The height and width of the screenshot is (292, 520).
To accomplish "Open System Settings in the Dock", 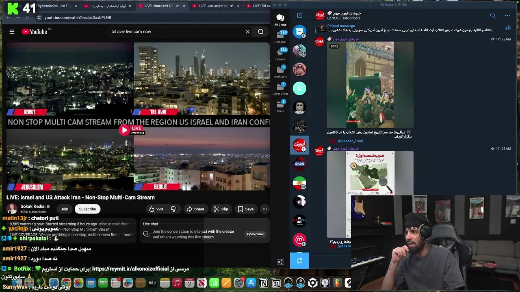I will click(x=239, y=283).
